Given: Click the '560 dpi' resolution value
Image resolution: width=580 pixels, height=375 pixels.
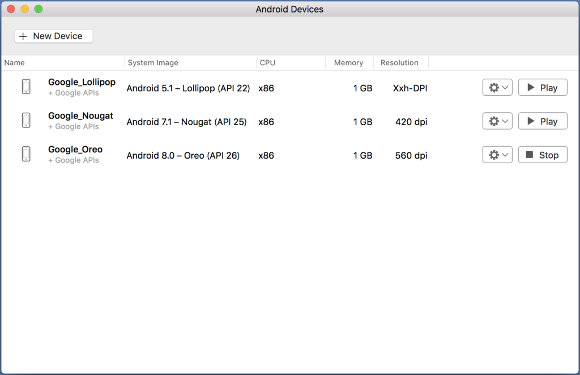Looking at the screenshot, I should click(411, 156).
